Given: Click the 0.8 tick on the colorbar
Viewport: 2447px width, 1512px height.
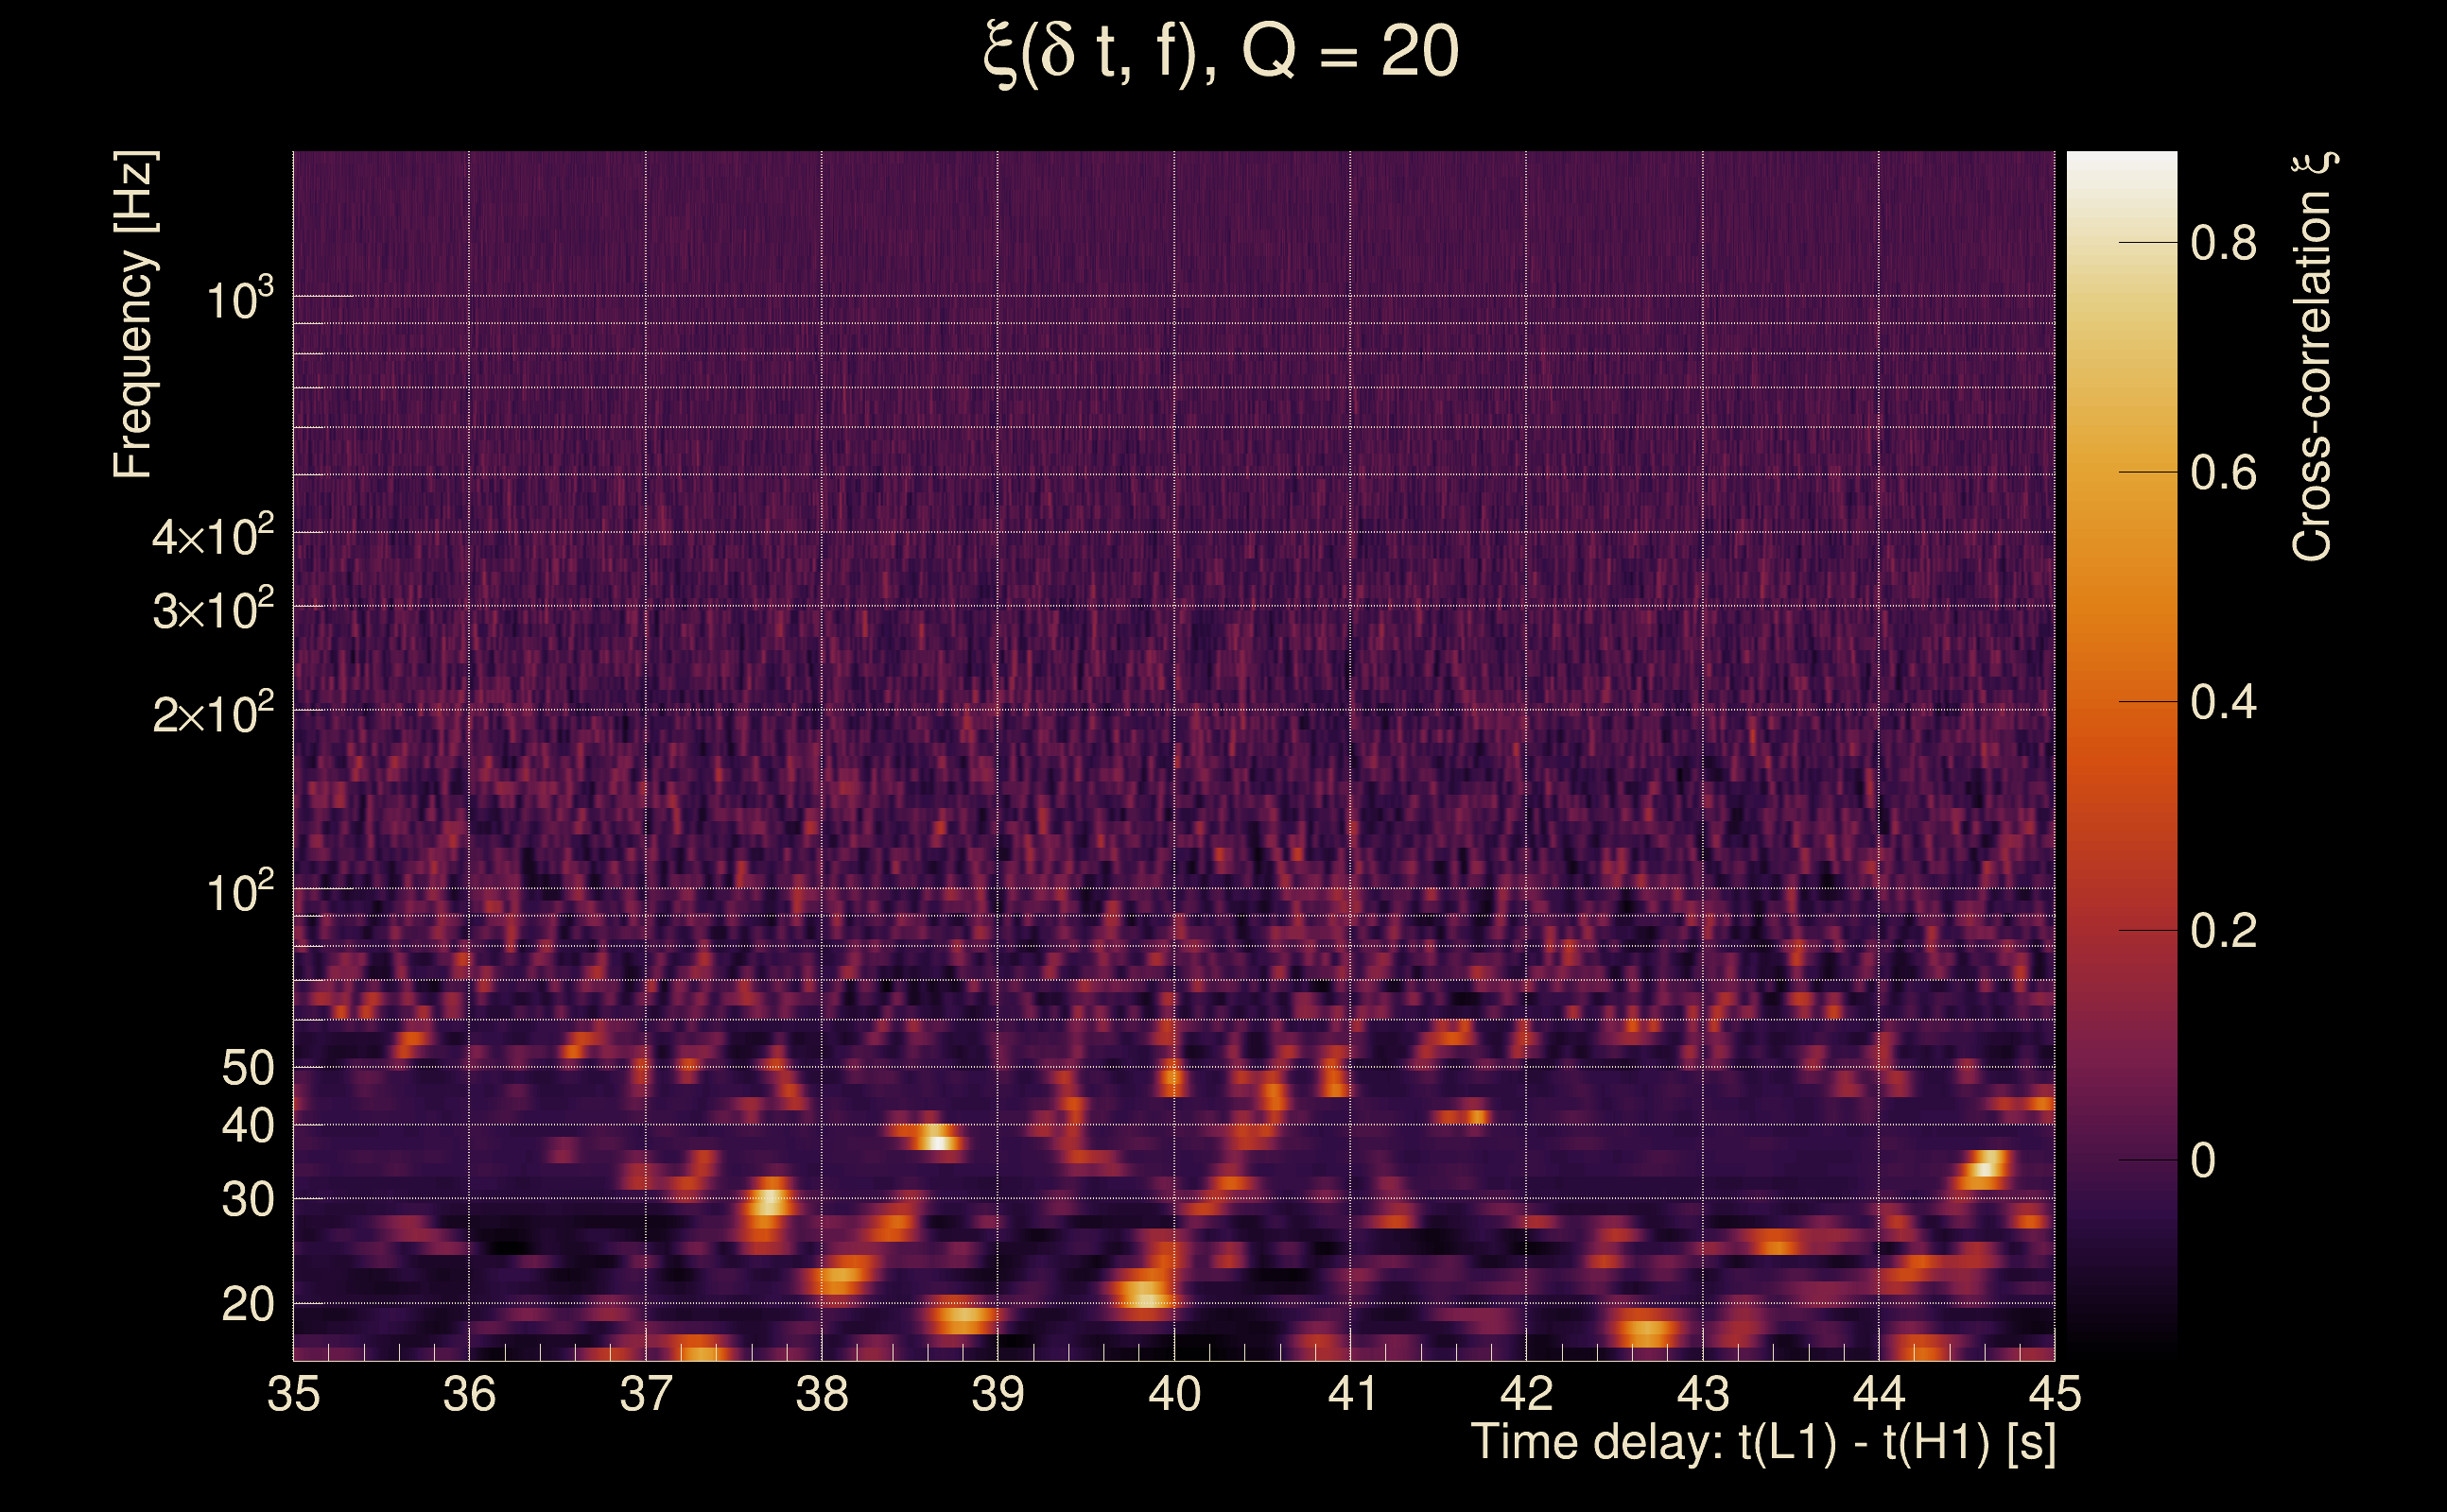Looking at the screenshot, I should pyautogui.click(x=2223, y=243).
